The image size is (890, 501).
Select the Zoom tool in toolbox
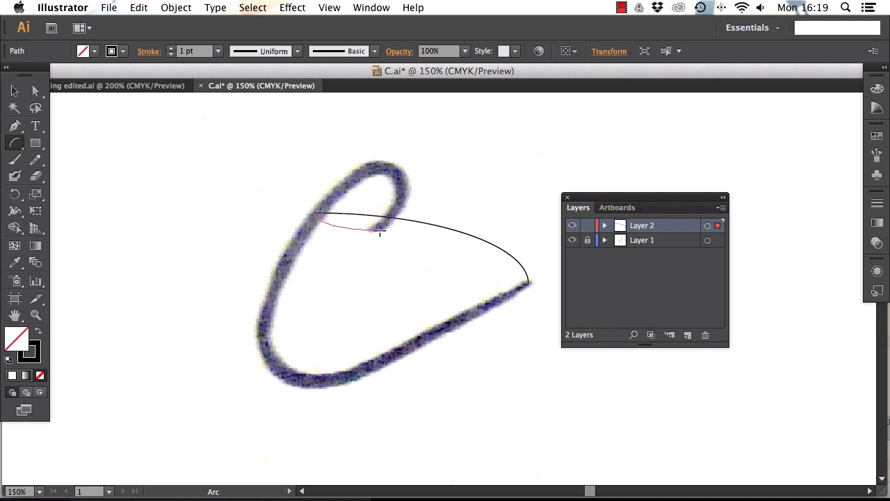click(x=35, y=315)
